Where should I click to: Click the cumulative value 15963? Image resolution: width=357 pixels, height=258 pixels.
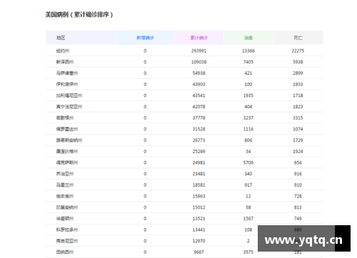pyautogui.click(x=199, y=196)
